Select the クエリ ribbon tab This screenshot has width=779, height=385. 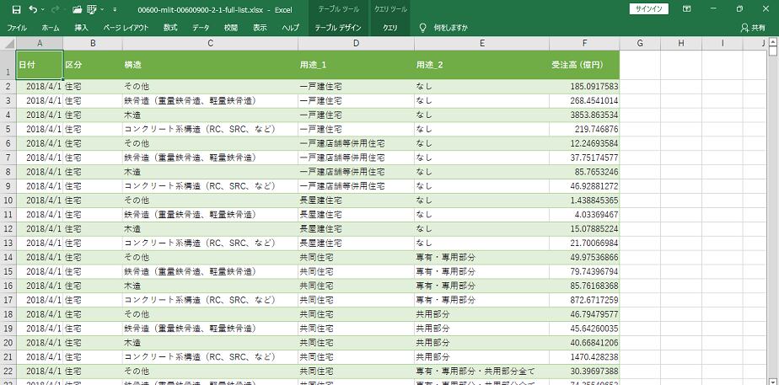pyautogui.click(x=390, y=28)
